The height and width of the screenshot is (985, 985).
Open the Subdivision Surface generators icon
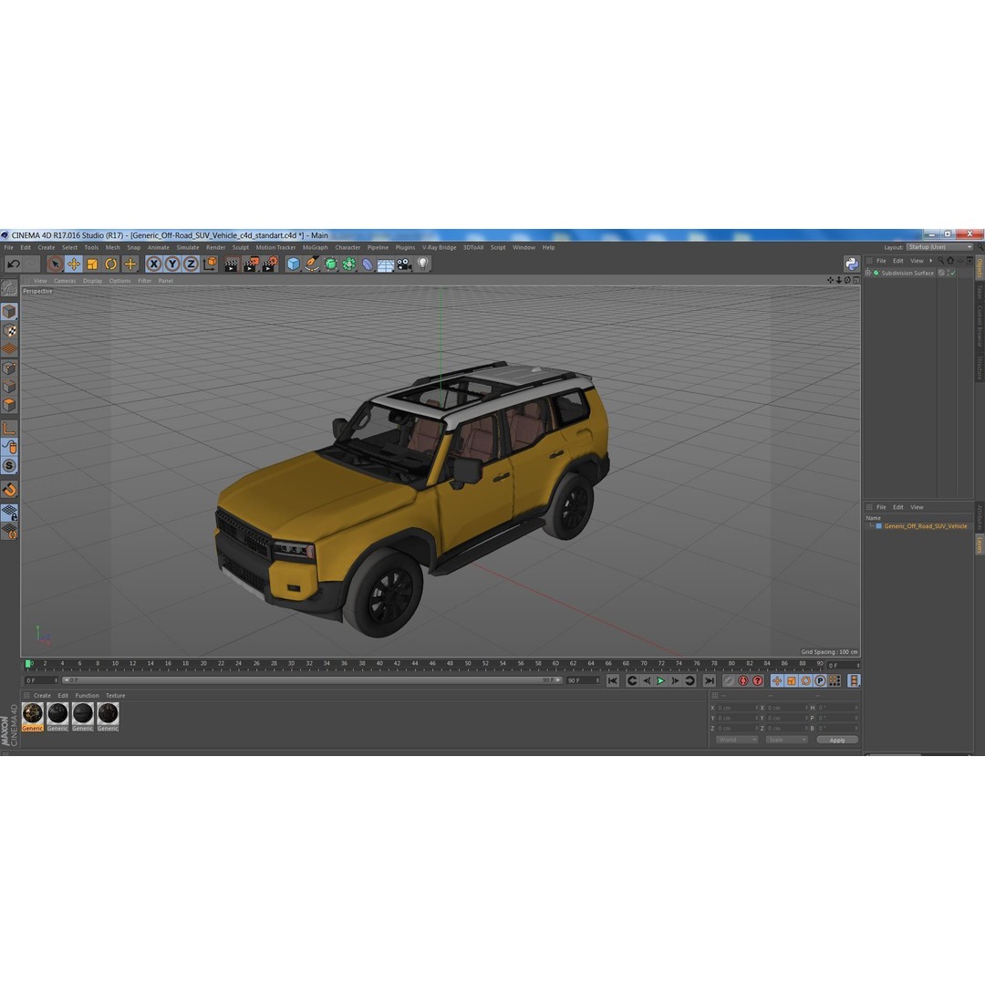pos(330,264)
